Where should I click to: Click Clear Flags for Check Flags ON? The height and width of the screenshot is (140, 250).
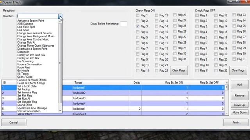click(179, 70)
